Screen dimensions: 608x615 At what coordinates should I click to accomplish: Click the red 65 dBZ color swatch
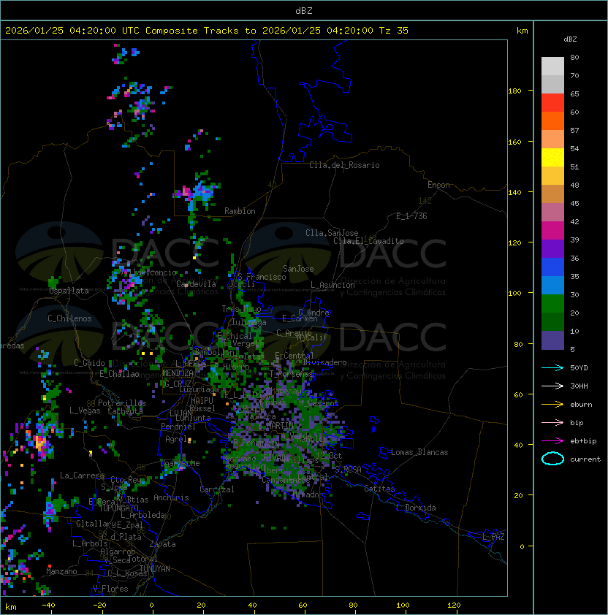(552, 103)
